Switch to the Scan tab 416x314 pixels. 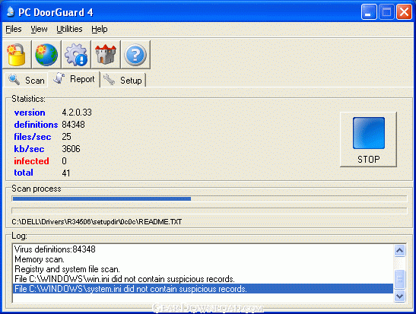27,80
